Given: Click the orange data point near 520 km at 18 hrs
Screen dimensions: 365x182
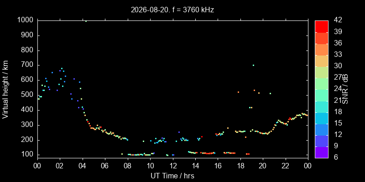Looking at the screenshot, I should tap(238, 92).
